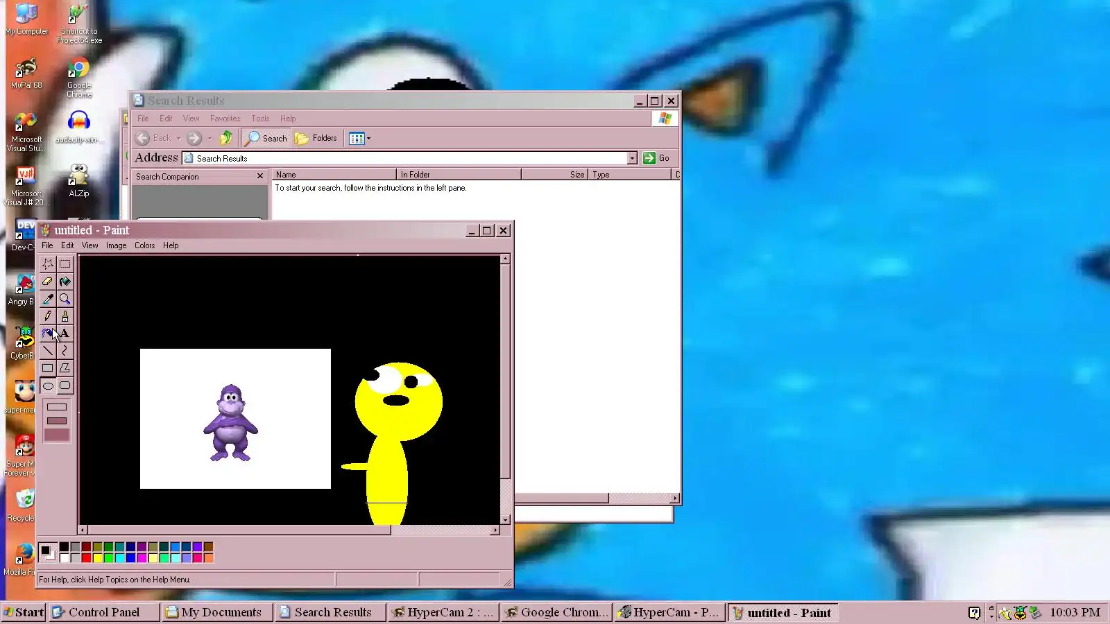Pick the white color swatch in palette

click(65, 558)
